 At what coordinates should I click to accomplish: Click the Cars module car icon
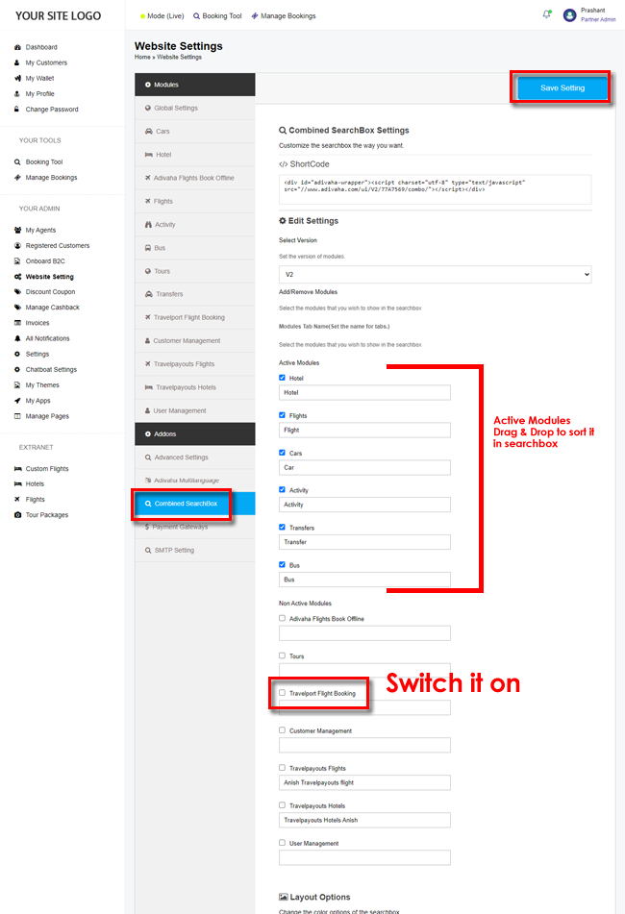[x=149, y=131]
